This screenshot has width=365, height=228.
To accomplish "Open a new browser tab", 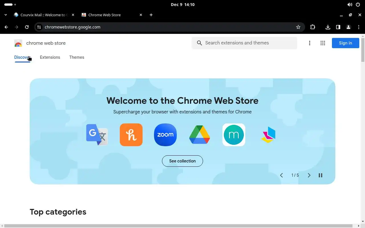I will click(x=151, y=15).
